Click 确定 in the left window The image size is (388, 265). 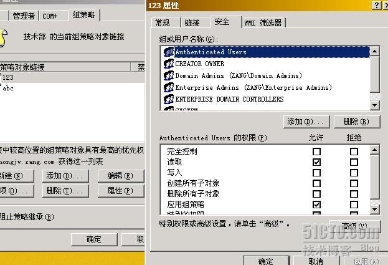94,239
